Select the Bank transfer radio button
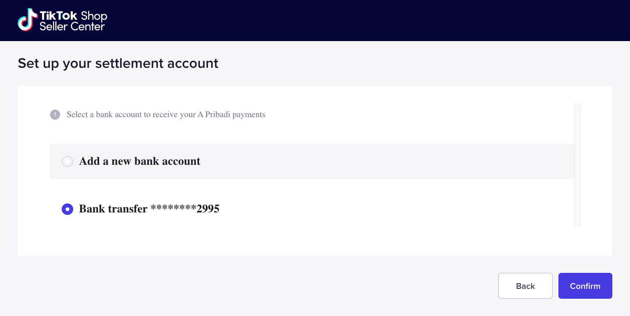This screenshot has height=316, width=630. 67,209
